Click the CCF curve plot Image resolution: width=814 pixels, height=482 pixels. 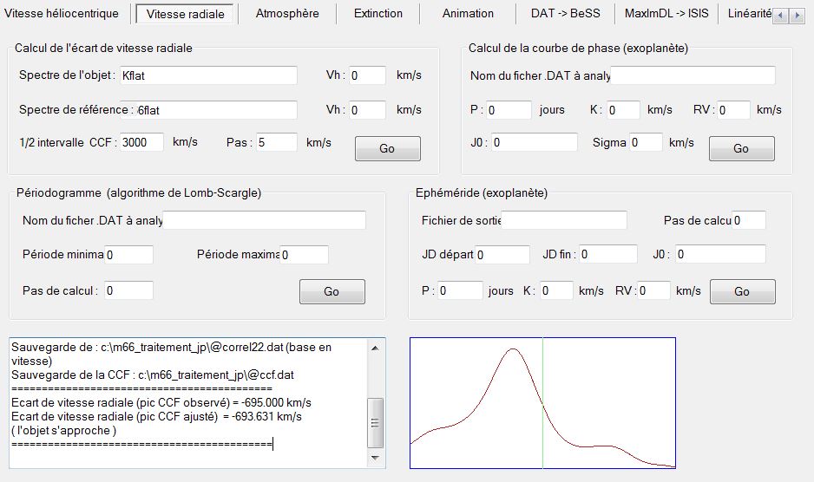[x=542, y=403]
